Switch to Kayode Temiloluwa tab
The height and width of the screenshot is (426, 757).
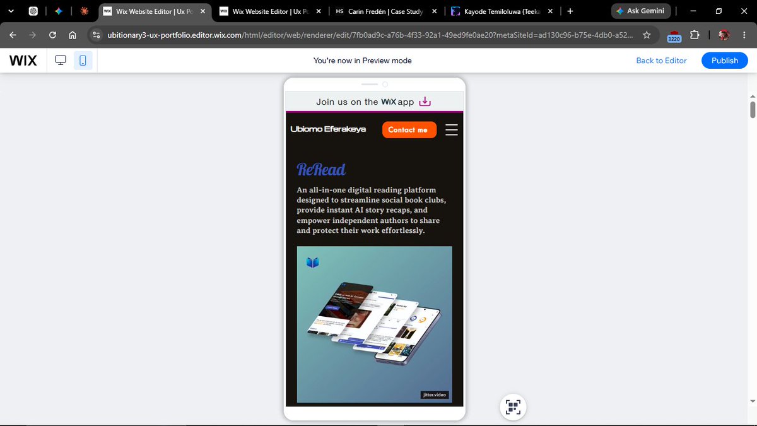(503, 11)
